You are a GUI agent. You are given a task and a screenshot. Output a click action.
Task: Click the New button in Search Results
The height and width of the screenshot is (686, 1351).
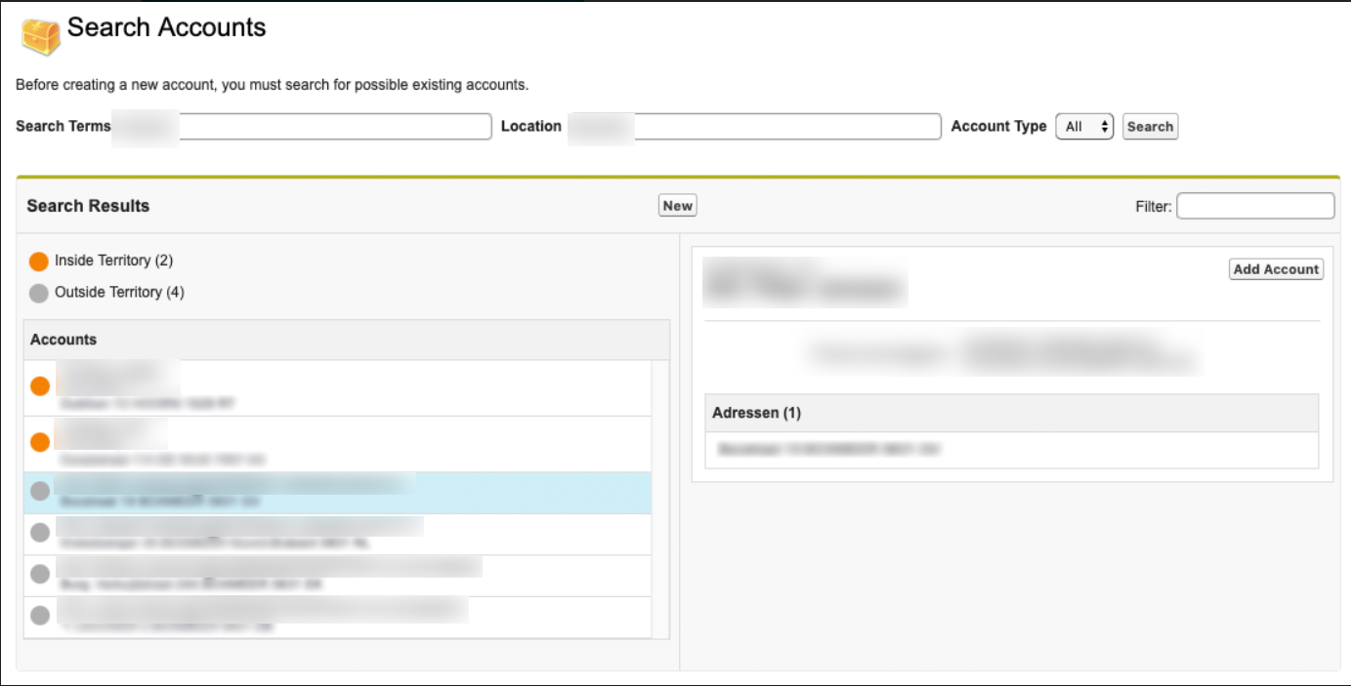677,206
